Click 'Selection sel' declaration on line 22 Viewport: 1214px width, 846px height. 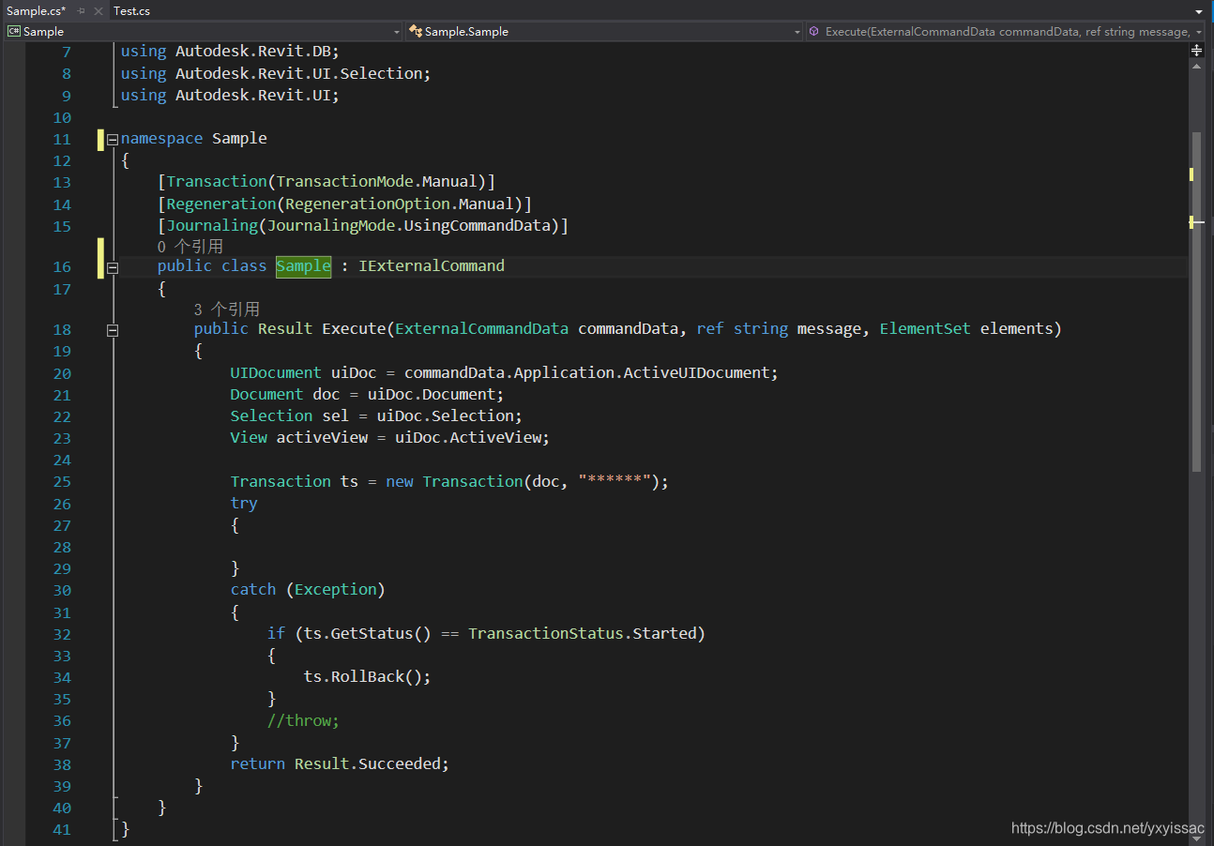[290, 416]
